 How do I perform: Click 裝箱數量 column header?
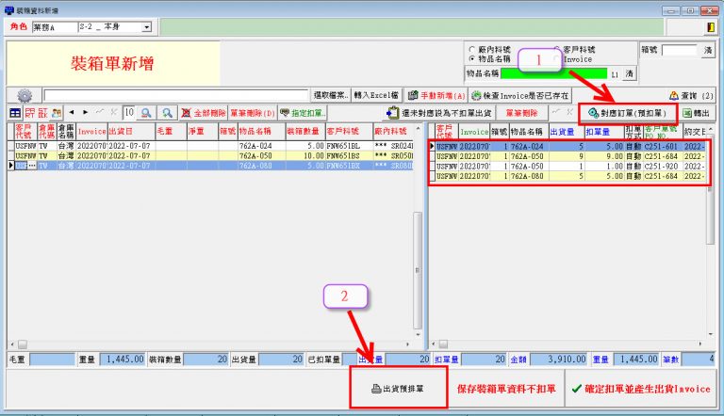(305, 132)
